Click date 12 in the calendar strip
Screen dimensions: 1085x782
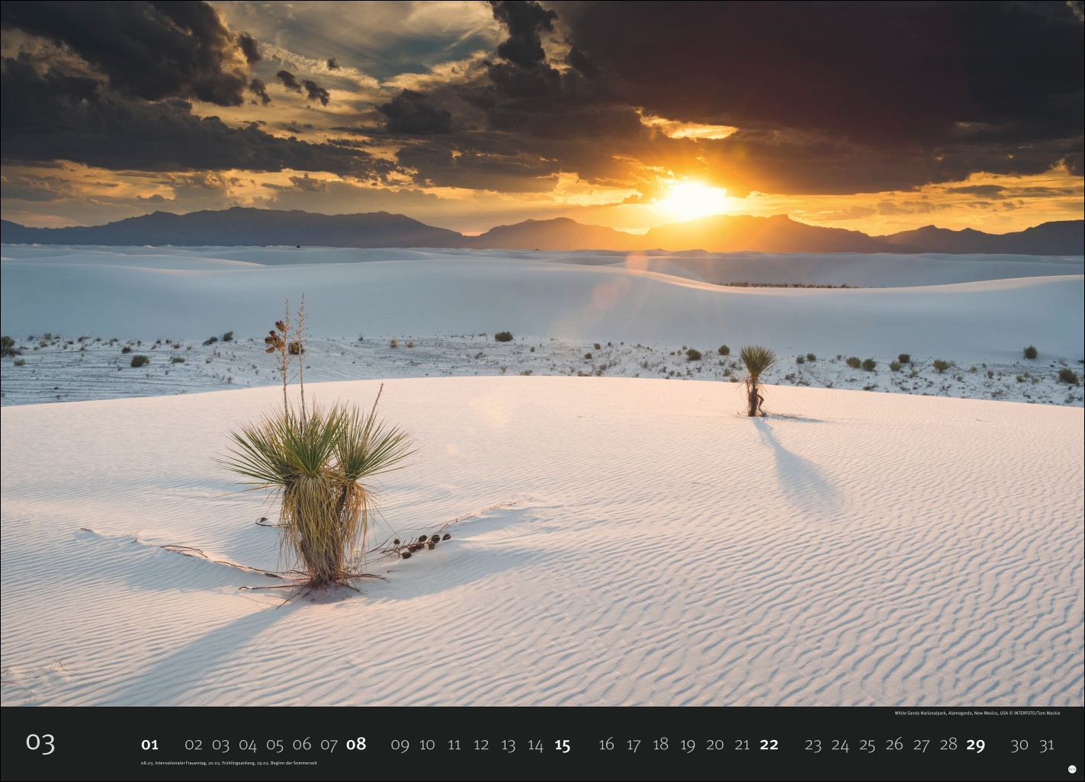(481, 745)
